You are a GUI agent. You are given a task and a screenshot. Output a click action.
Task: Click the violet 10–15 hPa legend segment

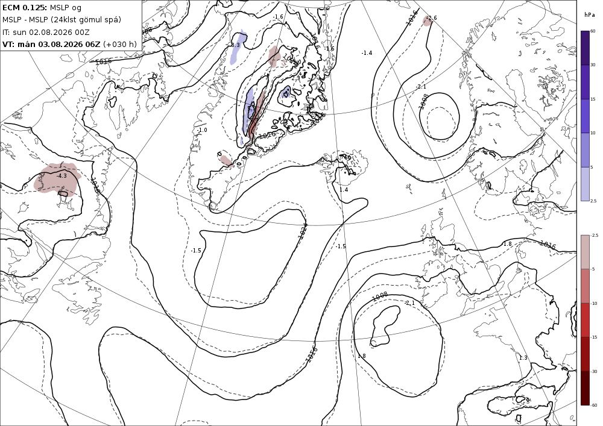click(x=585, y=116)
